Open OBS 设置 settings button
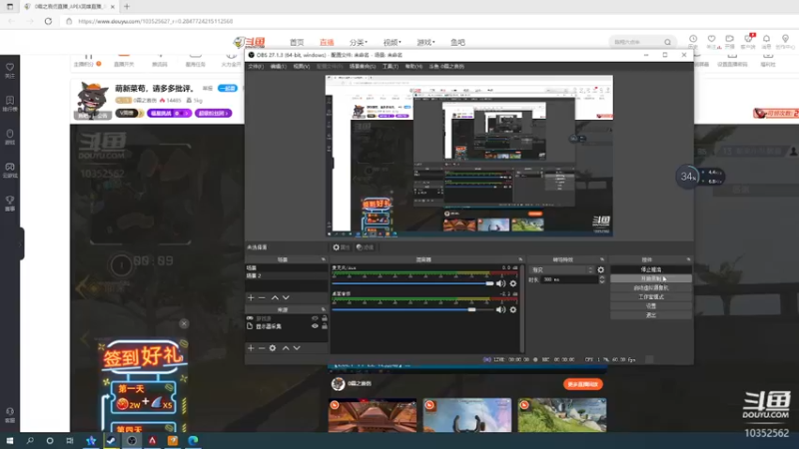The image size is (799, 449). [651, 306]
